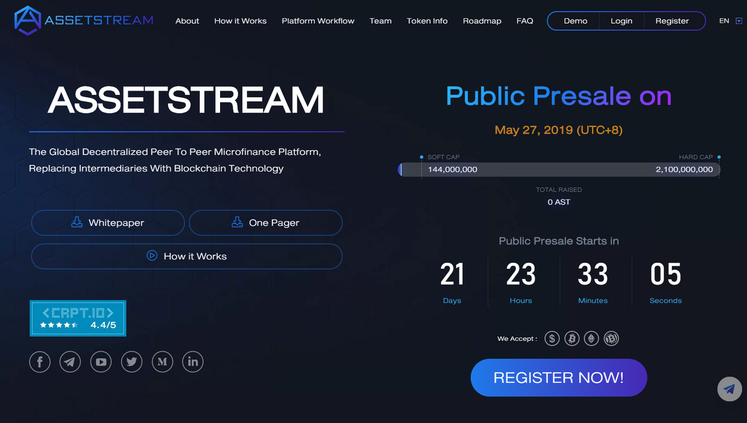Open the Roadmap menu item
The width and height of the screenshot is (747, 423).
pos(482,21)
